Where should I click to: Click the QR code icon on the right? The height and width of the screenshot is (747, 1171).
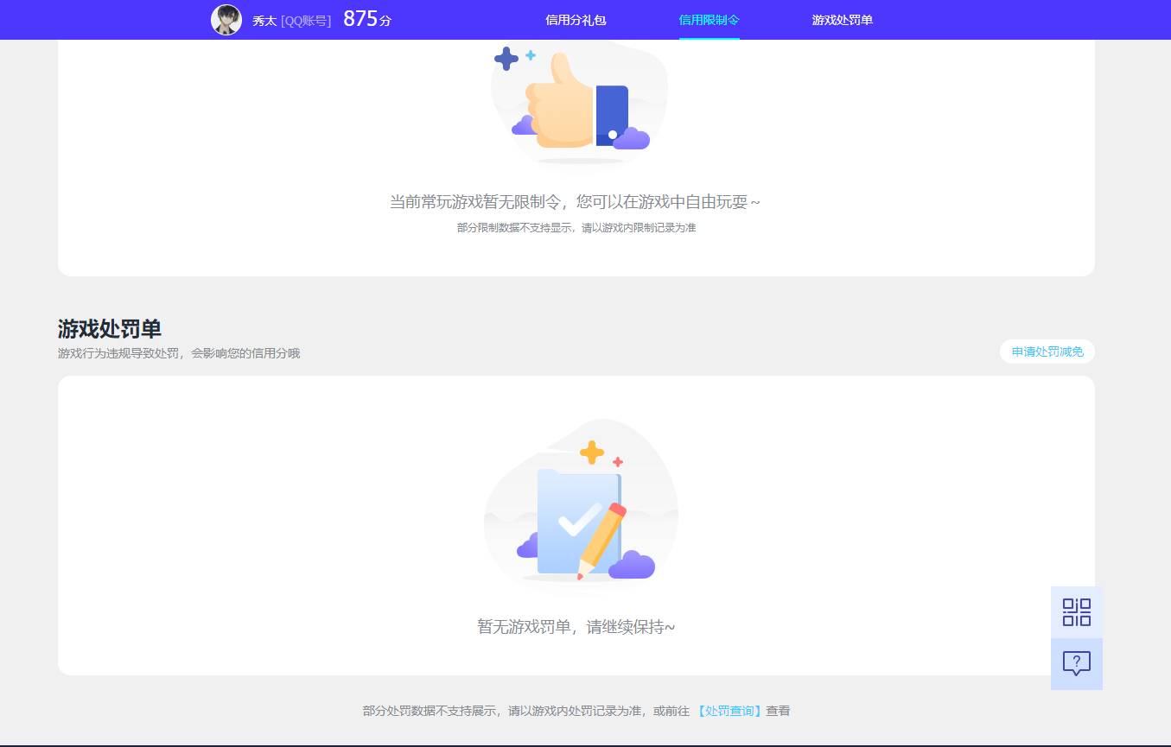pyautogui.click(x=1076, y=612)
